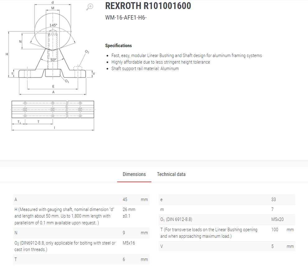The image size is (308, 270).
Task: Select the dimension A row value 45
Action: tap(125, 200)
